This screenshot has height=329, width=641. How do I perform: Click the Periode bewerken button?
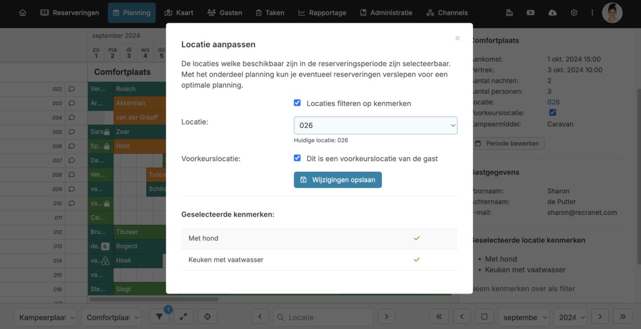click(x=507, y=144)
